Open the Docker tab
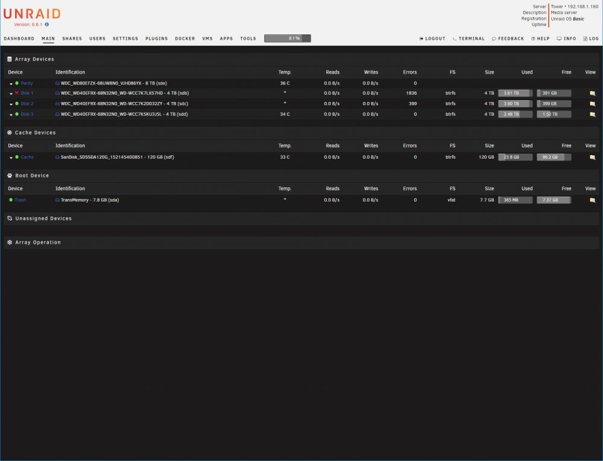The image size is (603, 461). click(x=185, y=39)
